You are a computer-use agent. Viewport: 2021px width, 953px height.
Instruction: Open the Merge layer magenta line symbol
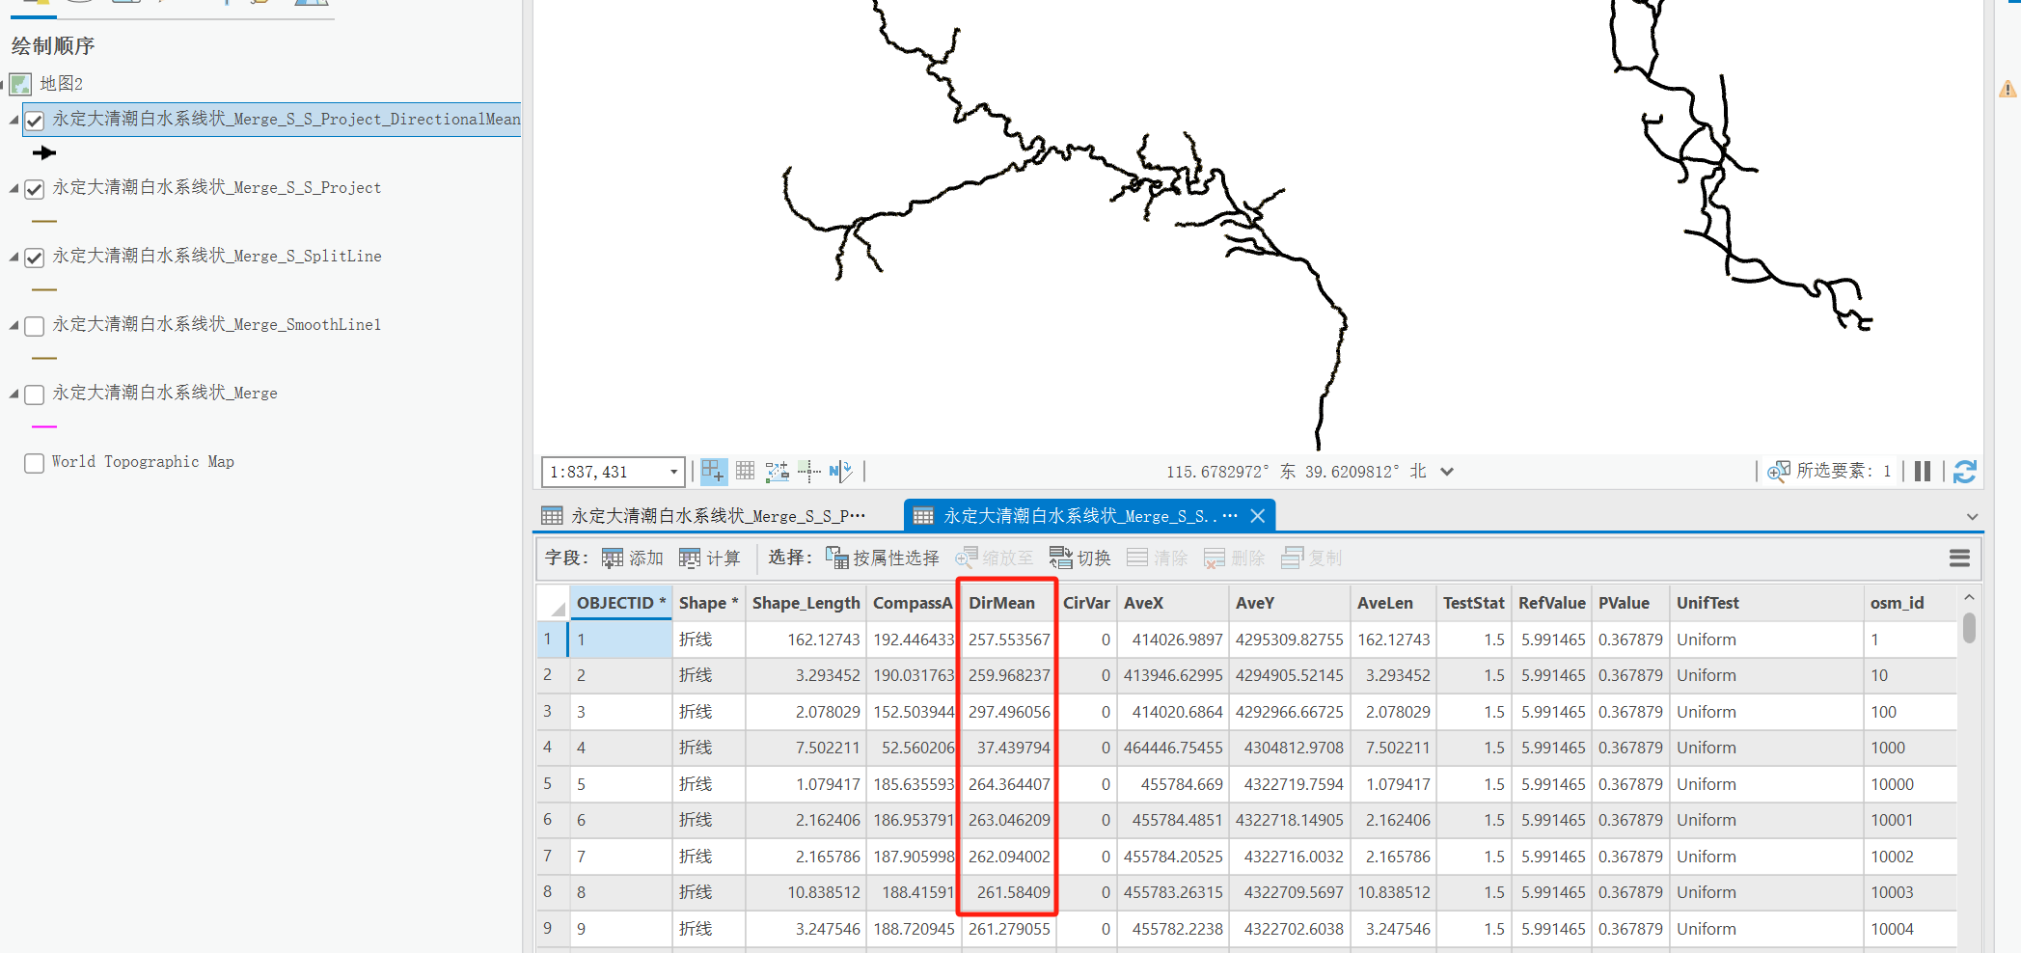pos(44,426)
